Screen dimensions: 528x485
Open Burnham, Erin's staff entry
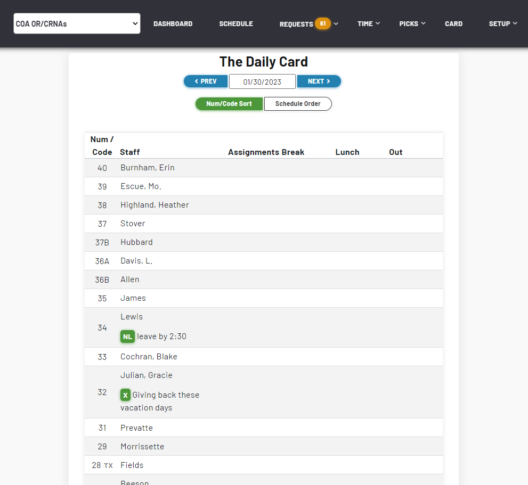click(x=147, y=167)
